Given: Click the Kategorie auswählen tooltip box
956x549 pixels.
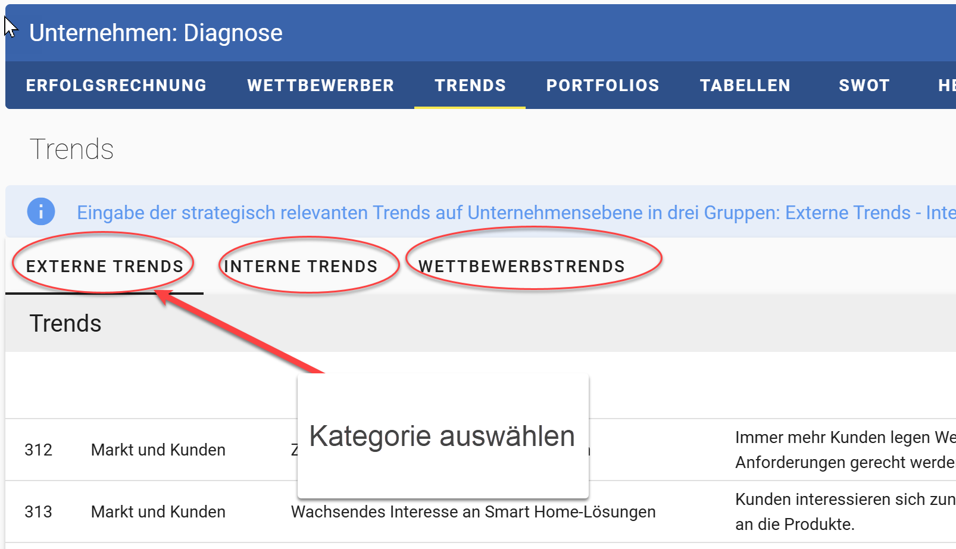Looking at the screenshot, I should click(x=442, y=436).
